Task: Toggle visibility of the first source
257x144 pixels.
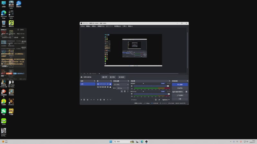Action: click(x=108, y=84)
